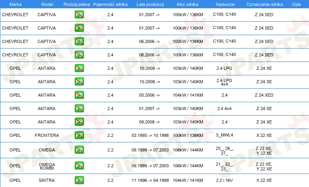Click the 21_, 22_, 23_ body cell
The image size is (309, 187).
224,166
